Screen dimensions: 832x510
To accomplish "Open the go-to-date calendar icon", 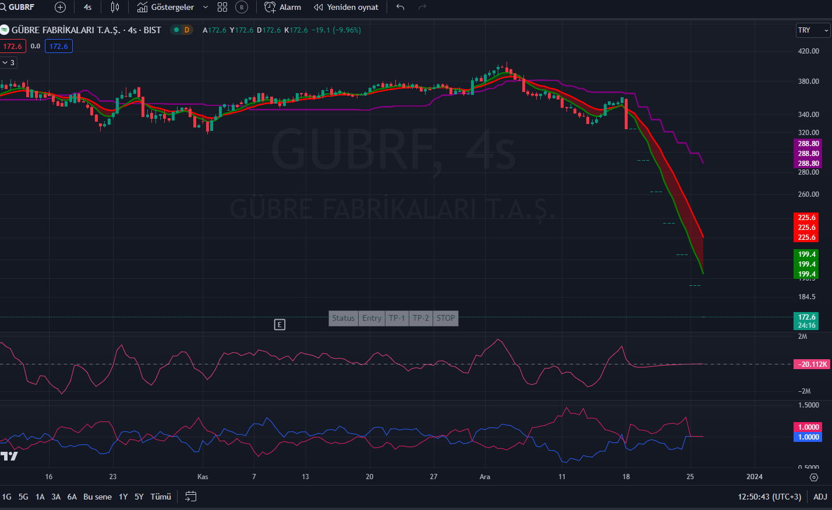I will [x=190, y=497].
